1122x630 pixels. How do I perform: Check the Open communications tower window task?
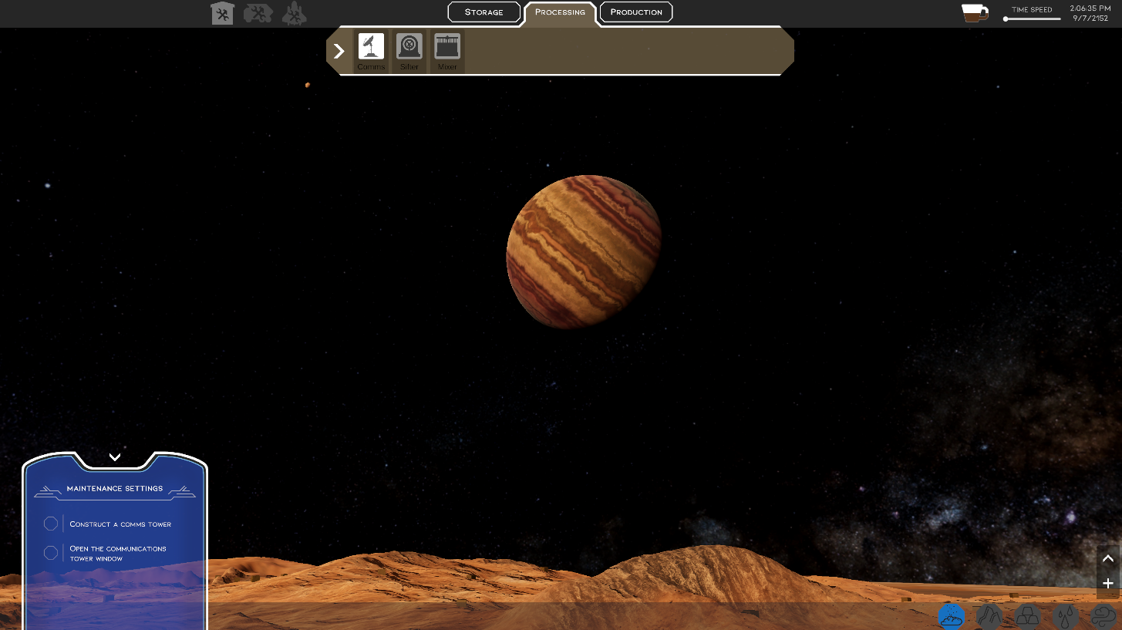click(51, 552)
